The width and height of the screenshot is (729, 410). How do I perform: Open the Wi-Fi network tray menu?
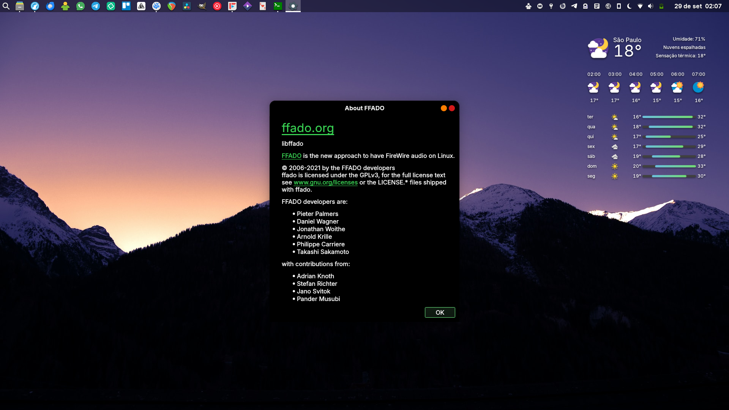(640, 6)
